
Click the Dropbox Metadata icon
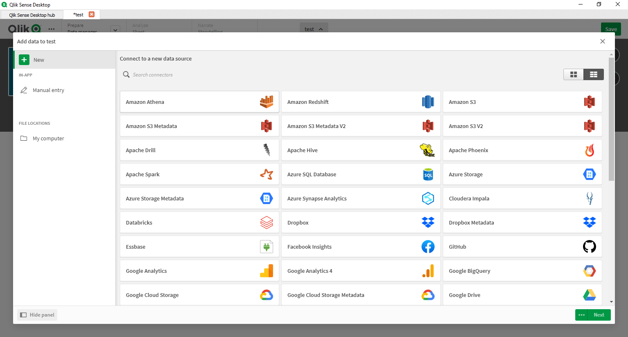pos(590,222)
